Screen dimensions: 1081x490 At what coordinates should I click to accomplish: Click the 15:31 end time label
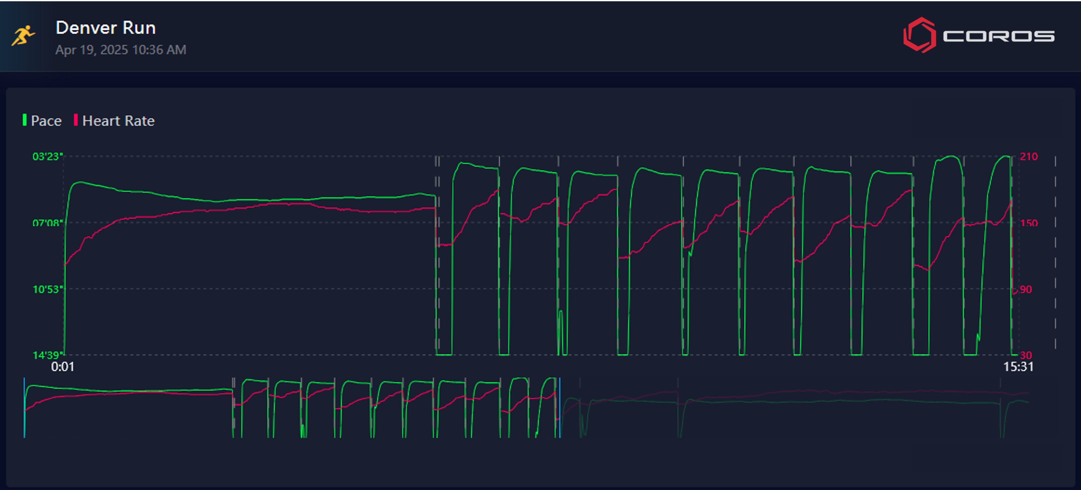[x=1018, y=367]
